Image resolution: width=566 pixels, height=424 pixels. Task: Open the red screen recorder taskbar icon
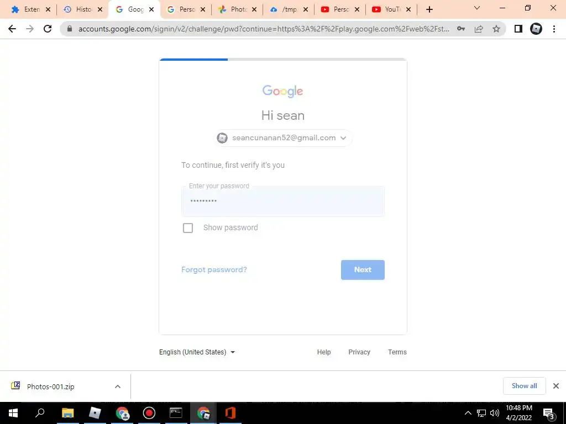click(x=149, y=413)
